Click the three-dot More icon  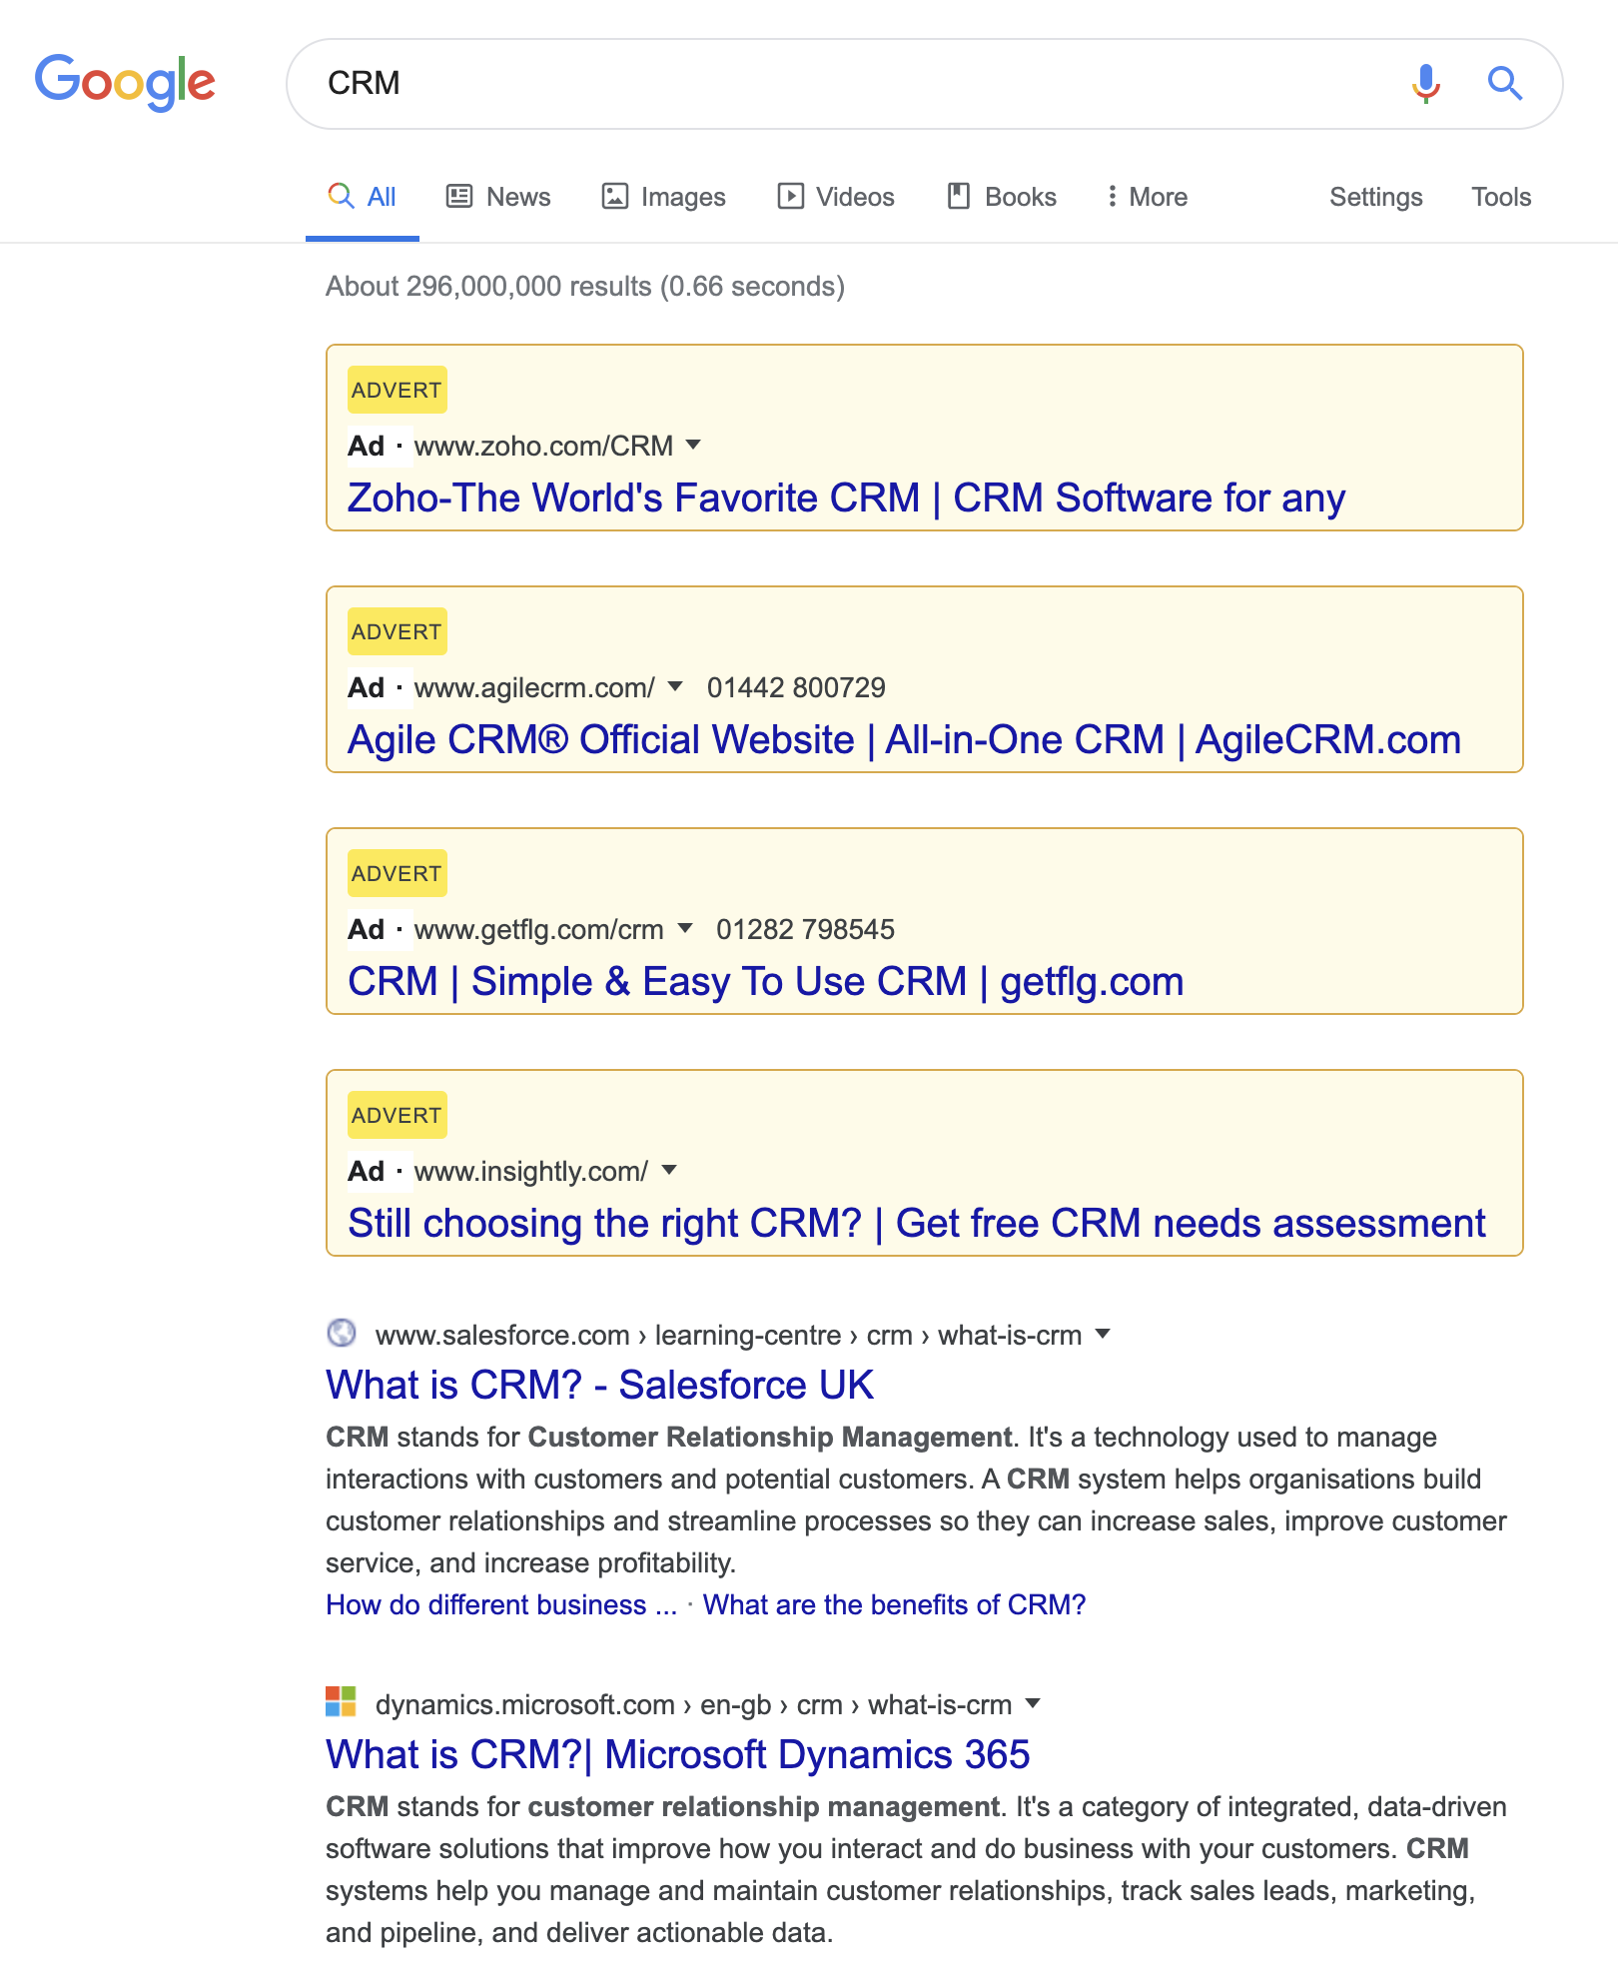coord(1112,196)
